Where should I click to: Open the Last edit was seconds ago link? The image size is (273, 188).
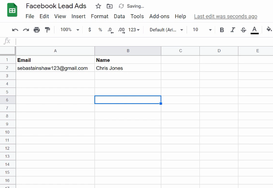[226, 17]
